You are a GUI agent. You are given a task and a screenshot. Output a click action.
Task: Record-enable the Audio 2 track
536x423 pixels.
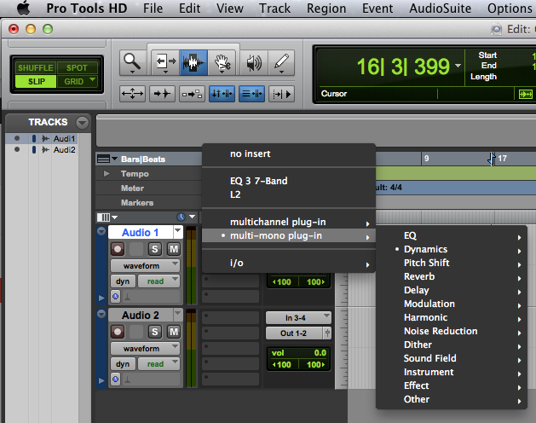click(x=118, y=332)
